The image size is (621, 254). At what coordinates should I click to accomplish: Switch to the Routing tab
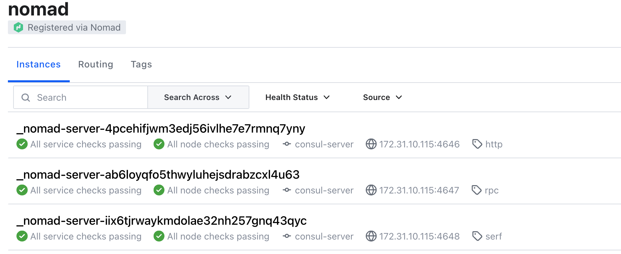95,64
